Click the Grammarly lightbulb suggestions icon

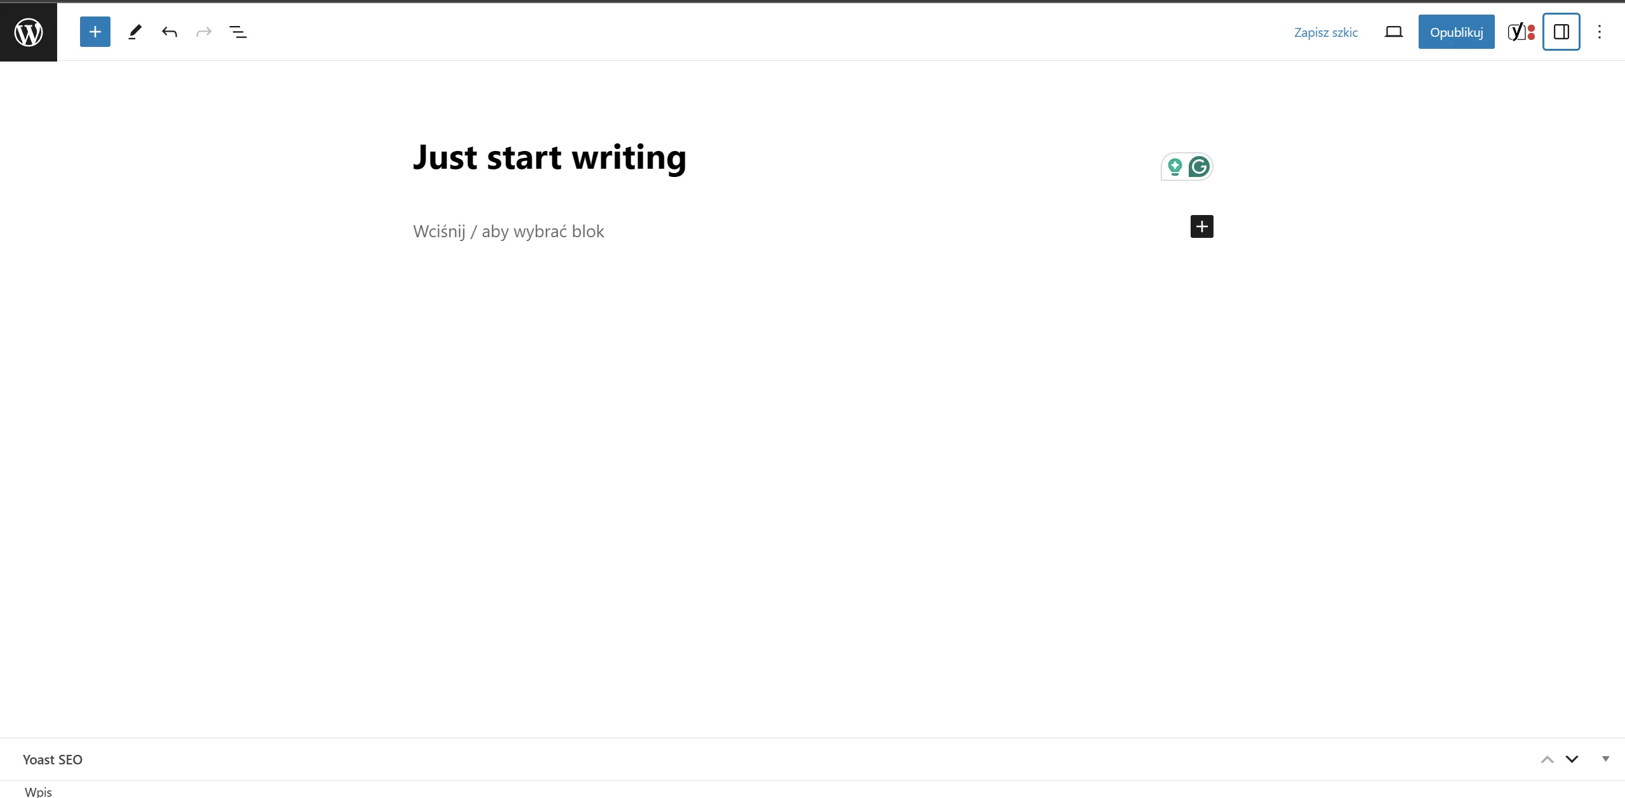coord(1175,167)
